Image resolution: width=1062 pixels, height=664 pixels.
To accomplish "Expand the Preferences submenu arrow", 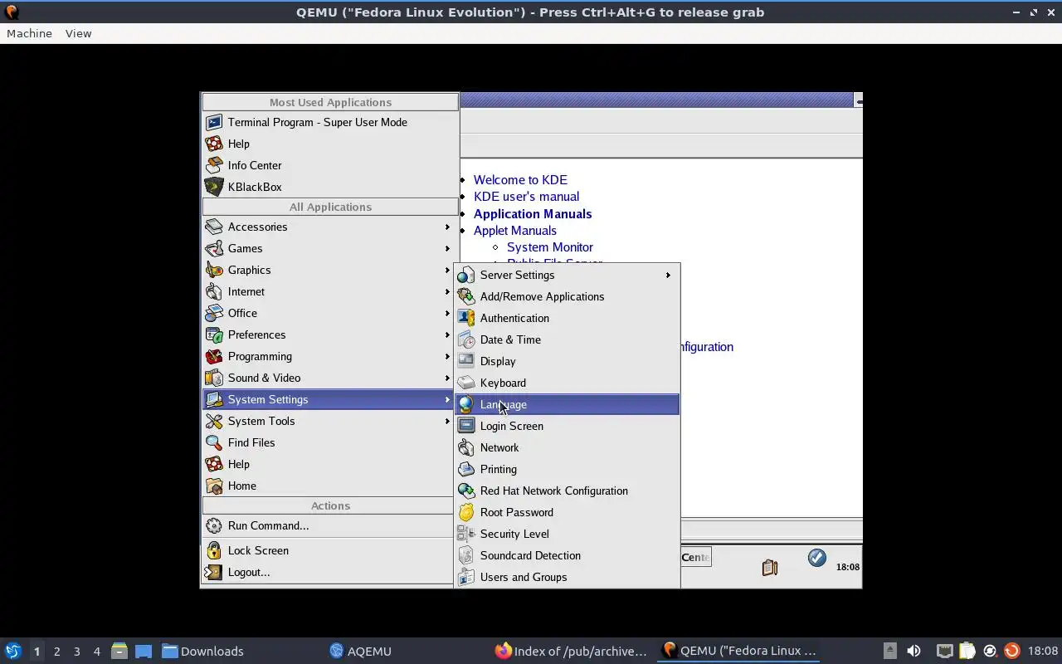I will 447,334.
